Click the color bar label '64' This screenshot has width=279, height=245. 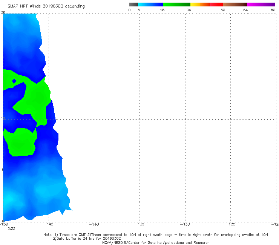[x=245, y=10]
